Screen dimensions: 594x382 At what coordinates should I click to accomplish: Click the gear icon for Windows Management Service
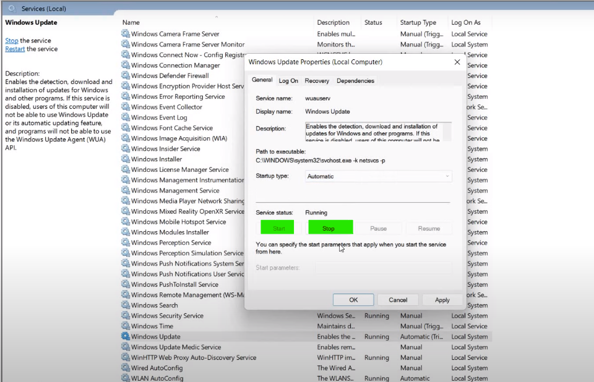coord(125,190)
